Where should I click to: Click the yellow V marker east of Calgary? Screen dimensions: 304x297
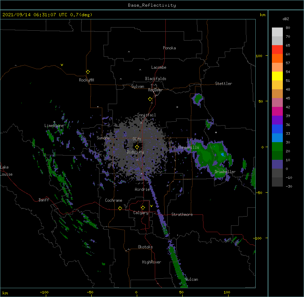tap(151, 206)
